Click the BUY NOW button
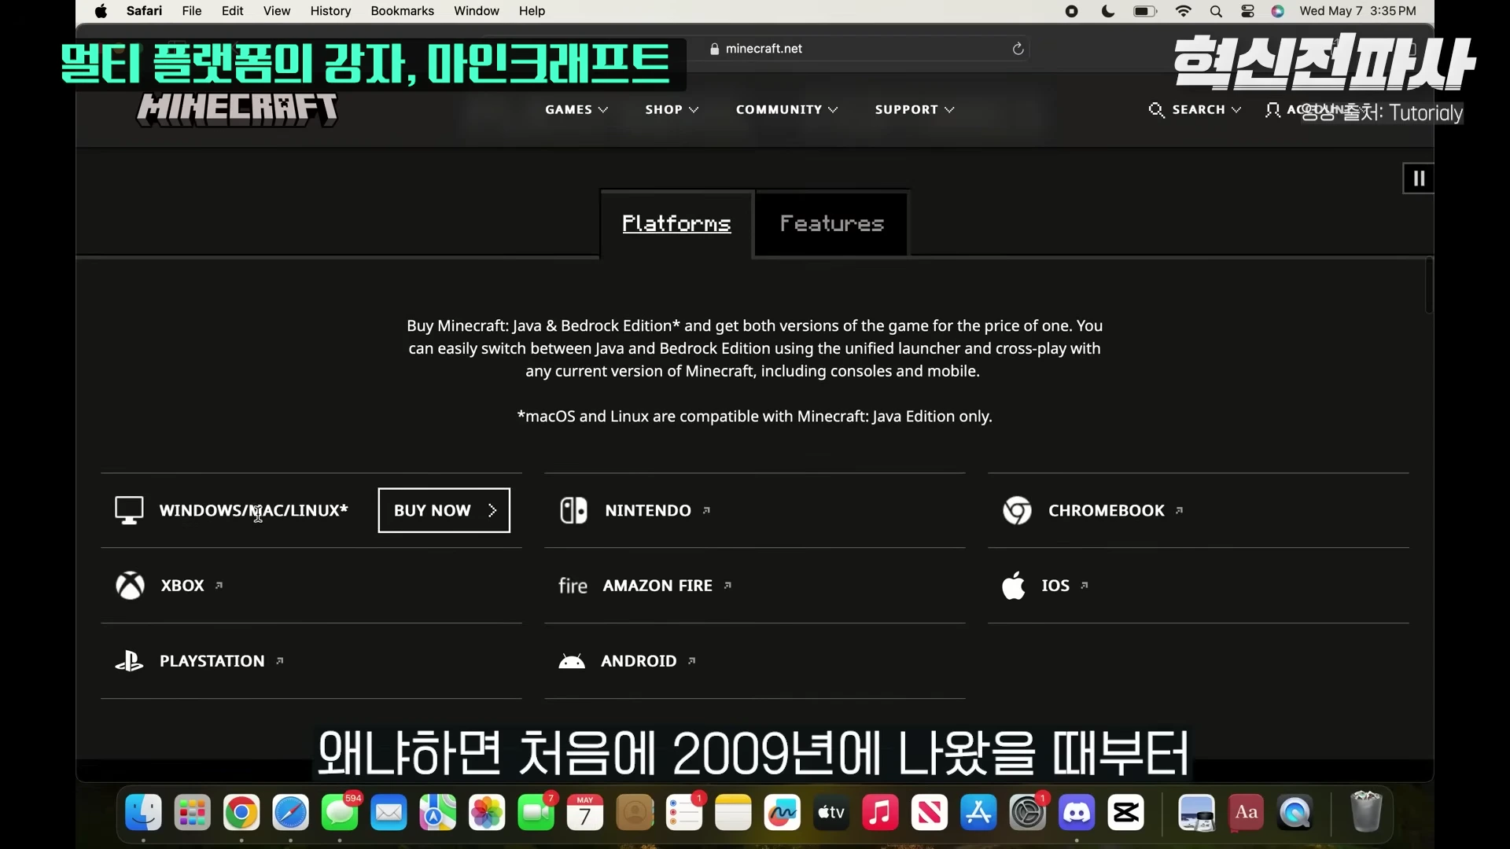 tap(444, 510)
